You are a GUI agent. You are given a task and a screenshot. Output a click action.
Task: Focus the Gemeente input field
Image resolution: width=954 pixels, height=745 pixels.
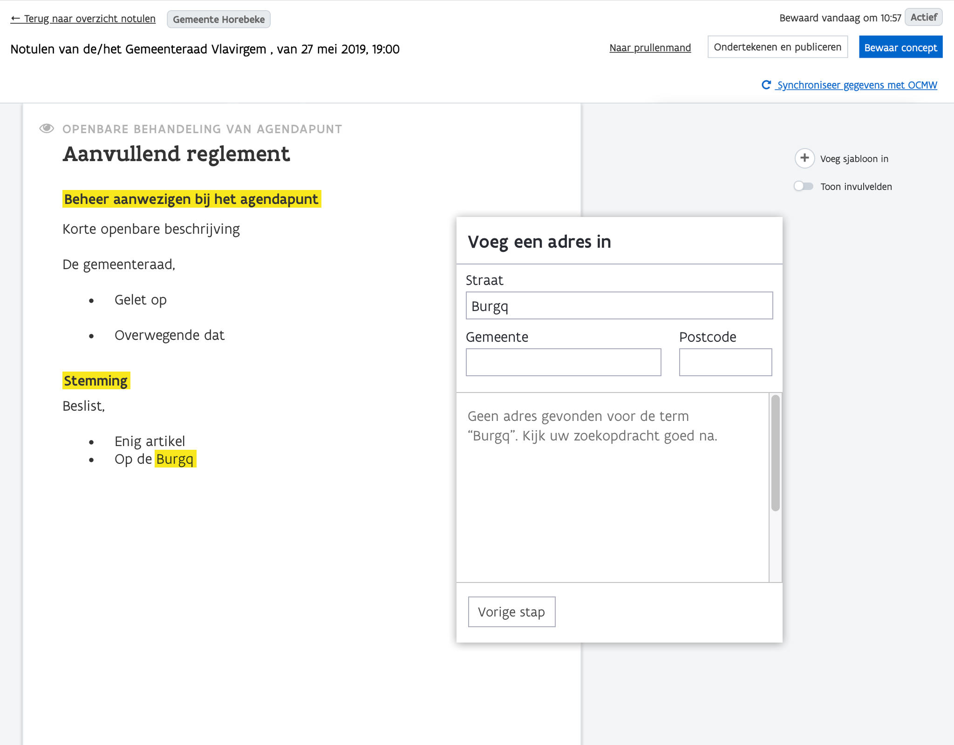tap(563, 362)
